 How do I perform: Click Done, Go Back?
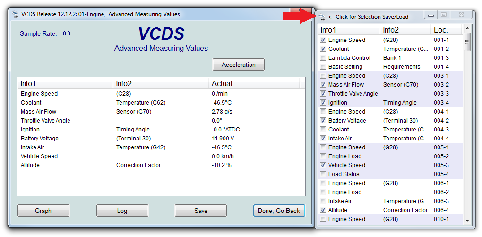pos(279,211)
